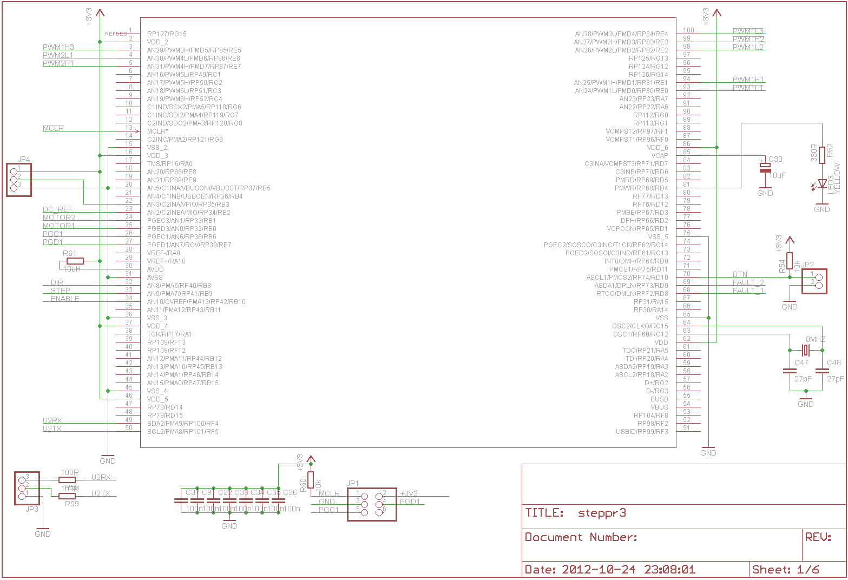Click the JP1 six-pin header symbol
This screenshot has width=848, height=580.
click(372, 504)
